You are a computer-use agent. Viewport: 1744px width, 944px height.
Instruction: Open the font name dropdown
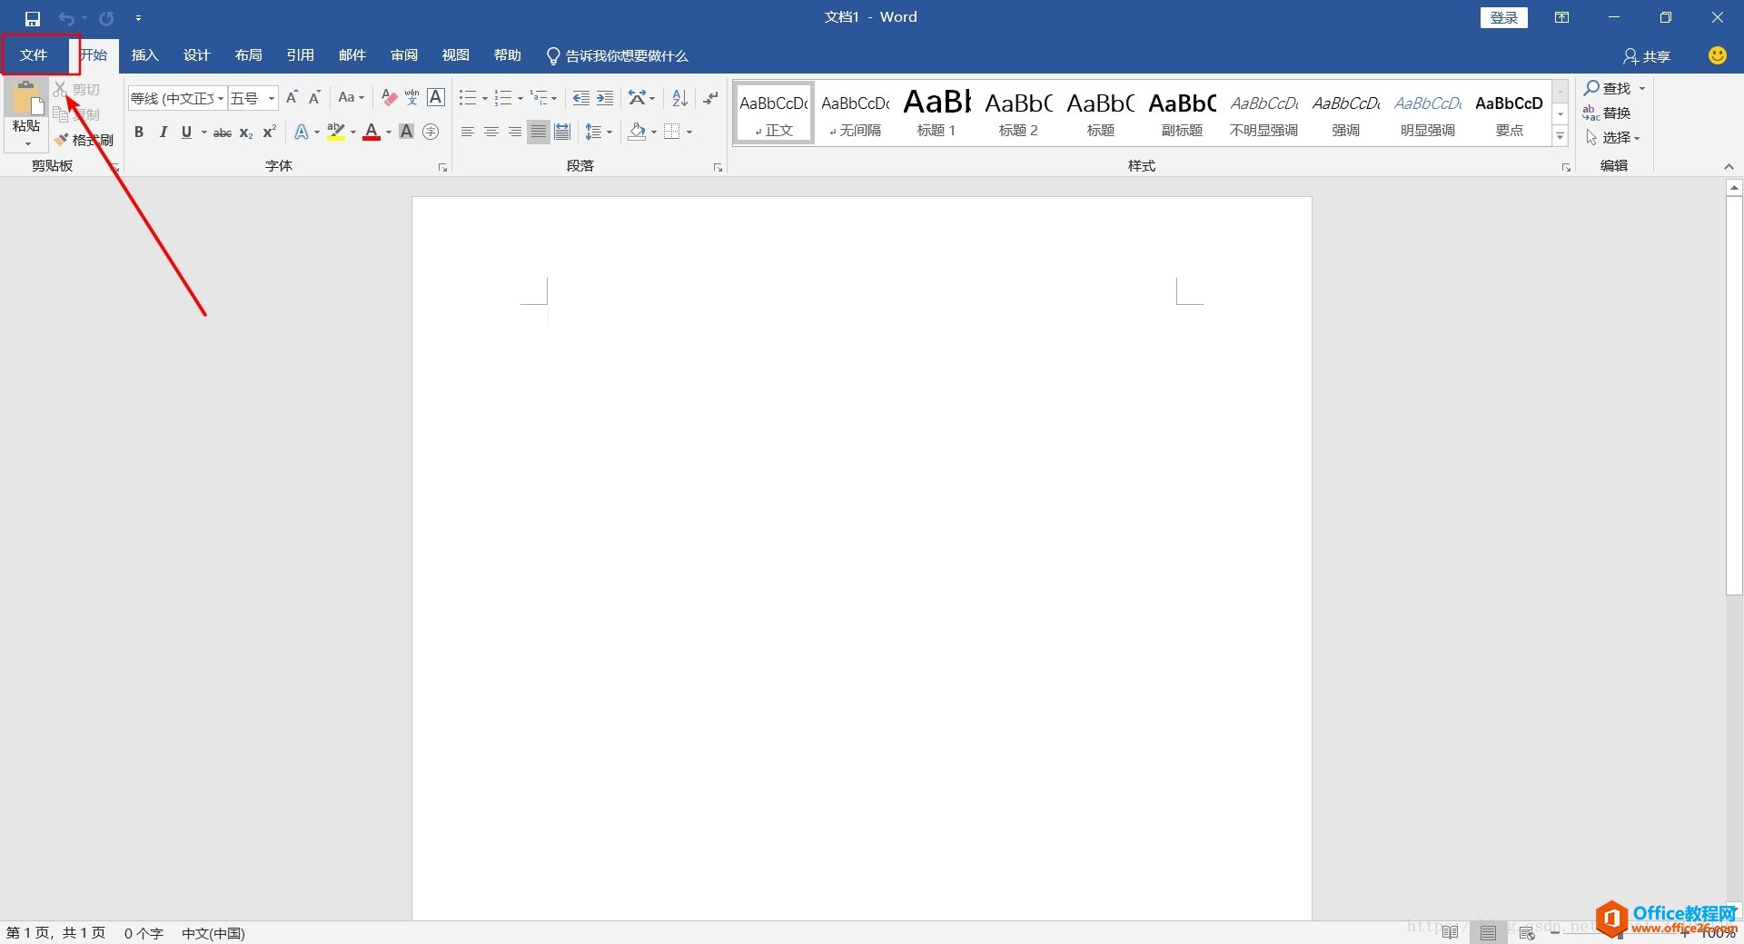221,98
